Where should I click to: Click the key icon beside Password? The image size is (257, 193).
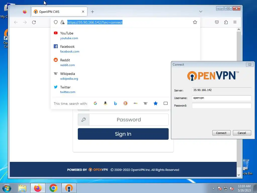[x=84, y=120]
